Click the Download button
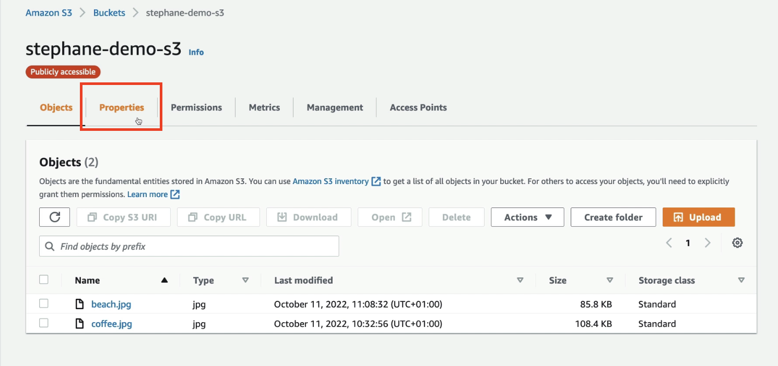778x366 pixels. click(x=309, y=217)
